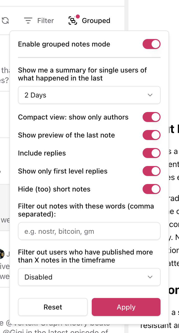Disable hide (too) short notes switch

click(x=151, y=189)
